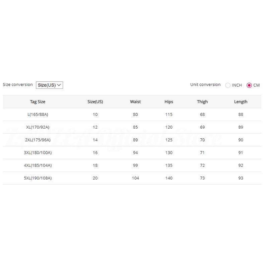Image resolution: width=268 pixels, height=268 pixels.
Task: Select the 2XL(175/96A) tag size row
Action: [x=38, y=140]
